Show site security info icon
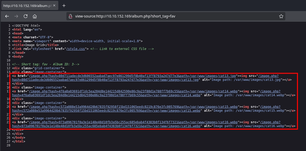 point(70,16)
